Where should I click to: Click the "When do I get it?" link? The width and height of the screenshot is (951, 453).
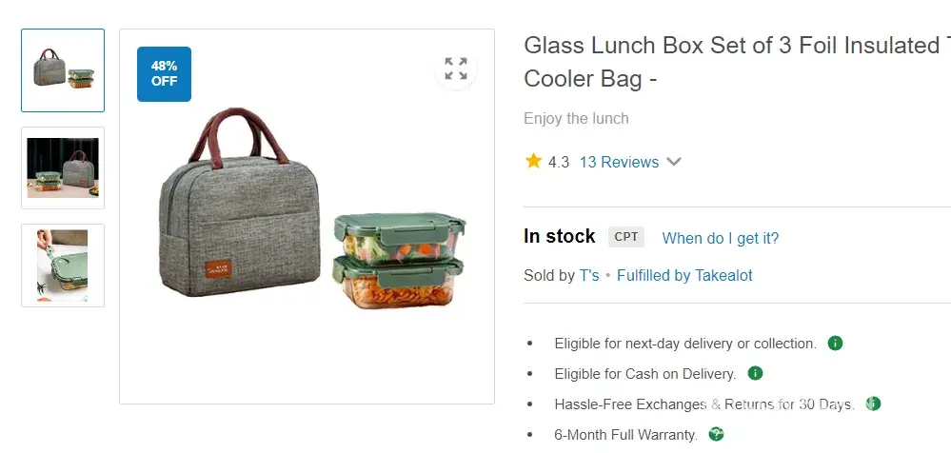click(x=721, y=238)
